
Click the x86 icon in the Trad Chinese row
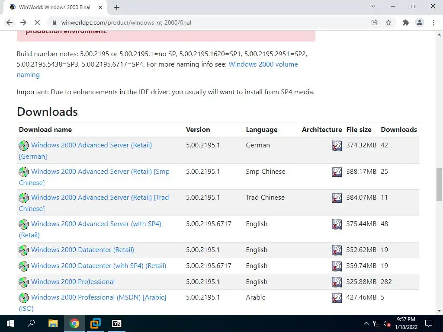[x=337, y=198]
